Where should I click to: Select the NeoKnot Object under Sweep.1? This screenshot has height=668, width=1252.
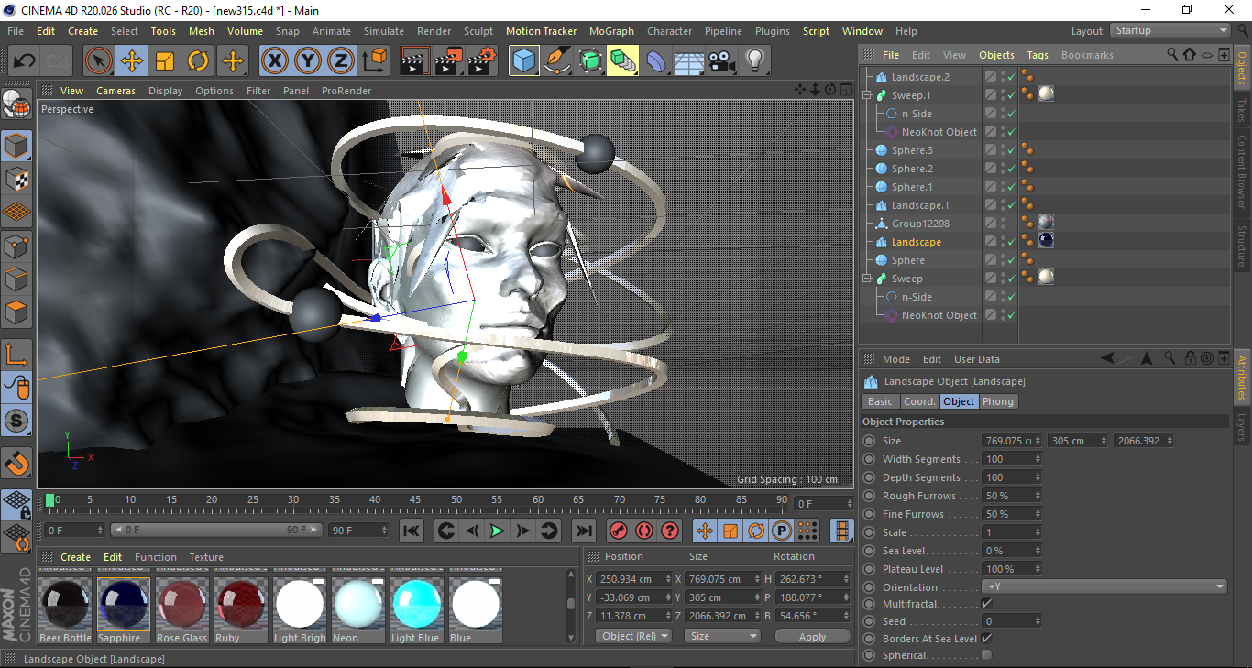click(x=939, y=132)
